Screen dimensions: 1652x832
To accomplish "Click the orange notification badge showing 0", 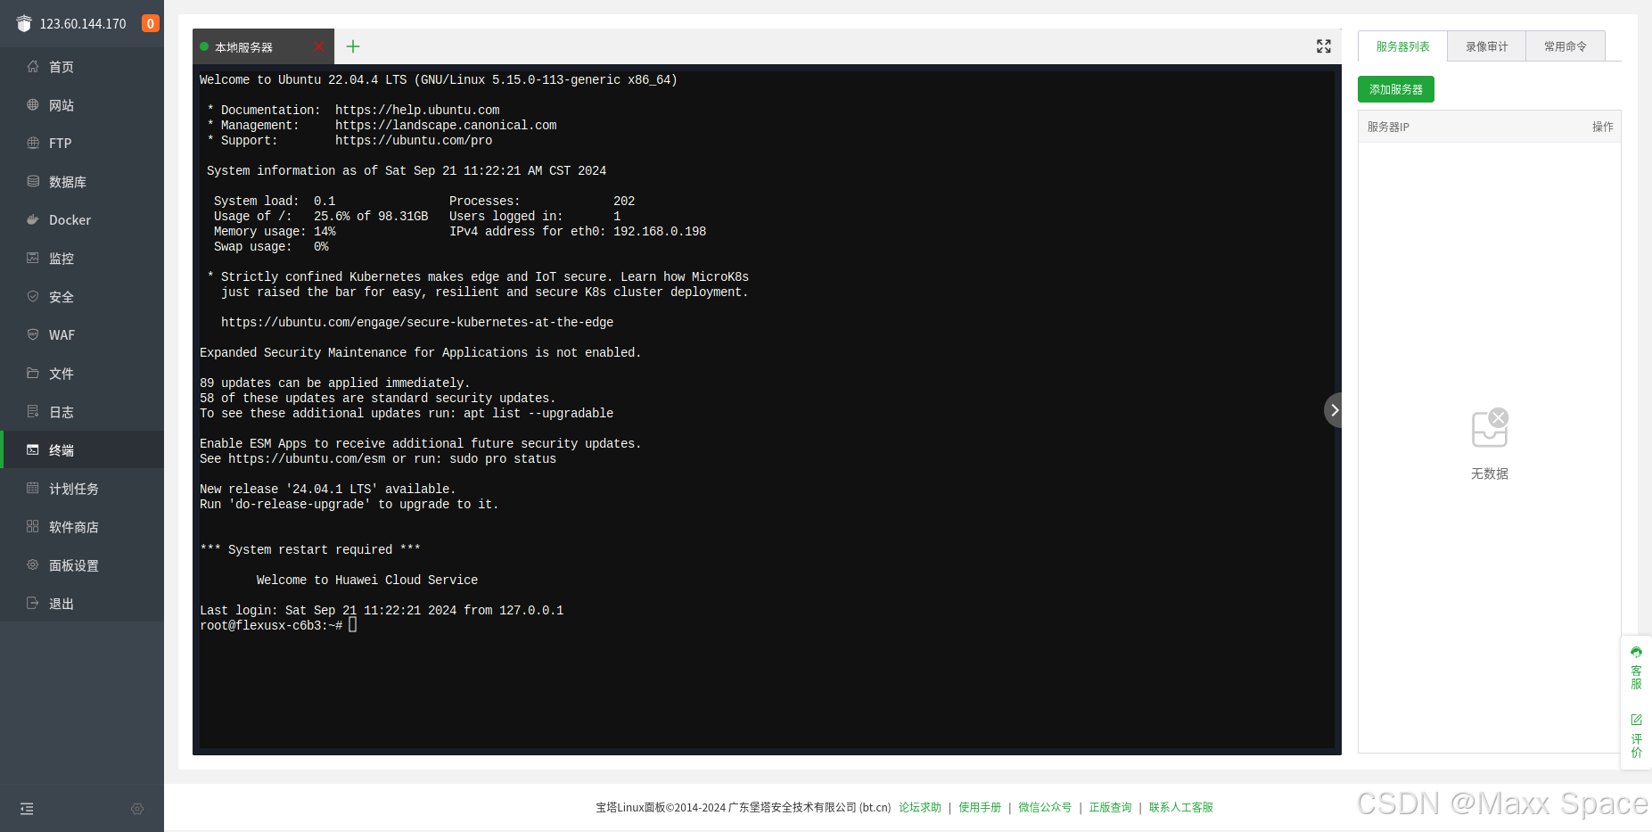I will click(151, 23).
